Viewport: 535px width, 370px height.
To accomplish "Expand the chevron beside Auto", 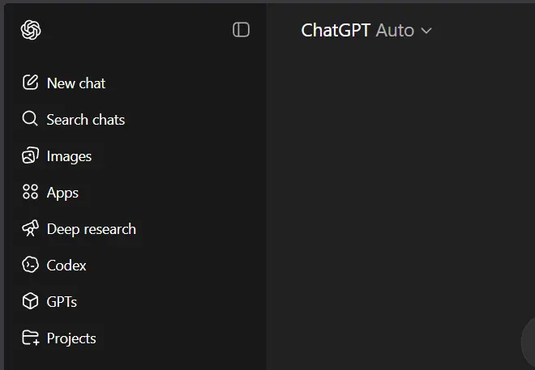I will [x=426, y=31].
